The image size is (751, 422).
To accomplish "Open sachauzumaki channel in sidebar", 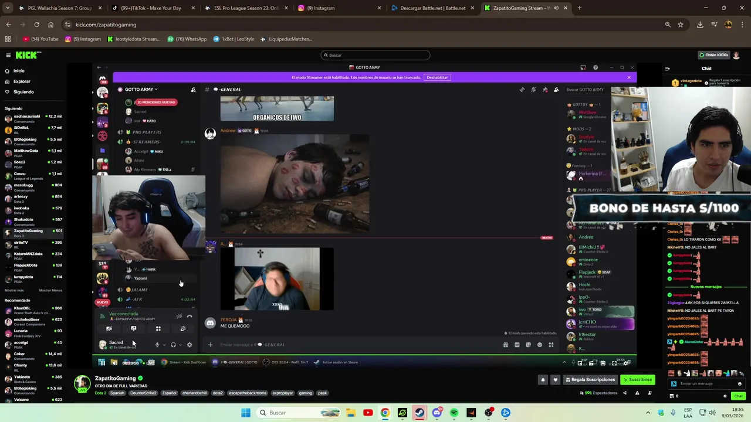I will [33, 118].
